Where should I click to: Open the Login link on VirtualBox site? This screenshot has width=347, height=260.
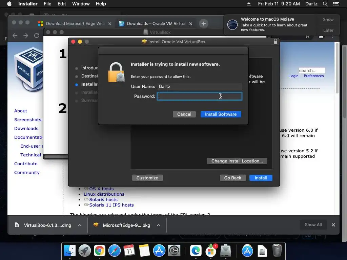pos(294,76)
